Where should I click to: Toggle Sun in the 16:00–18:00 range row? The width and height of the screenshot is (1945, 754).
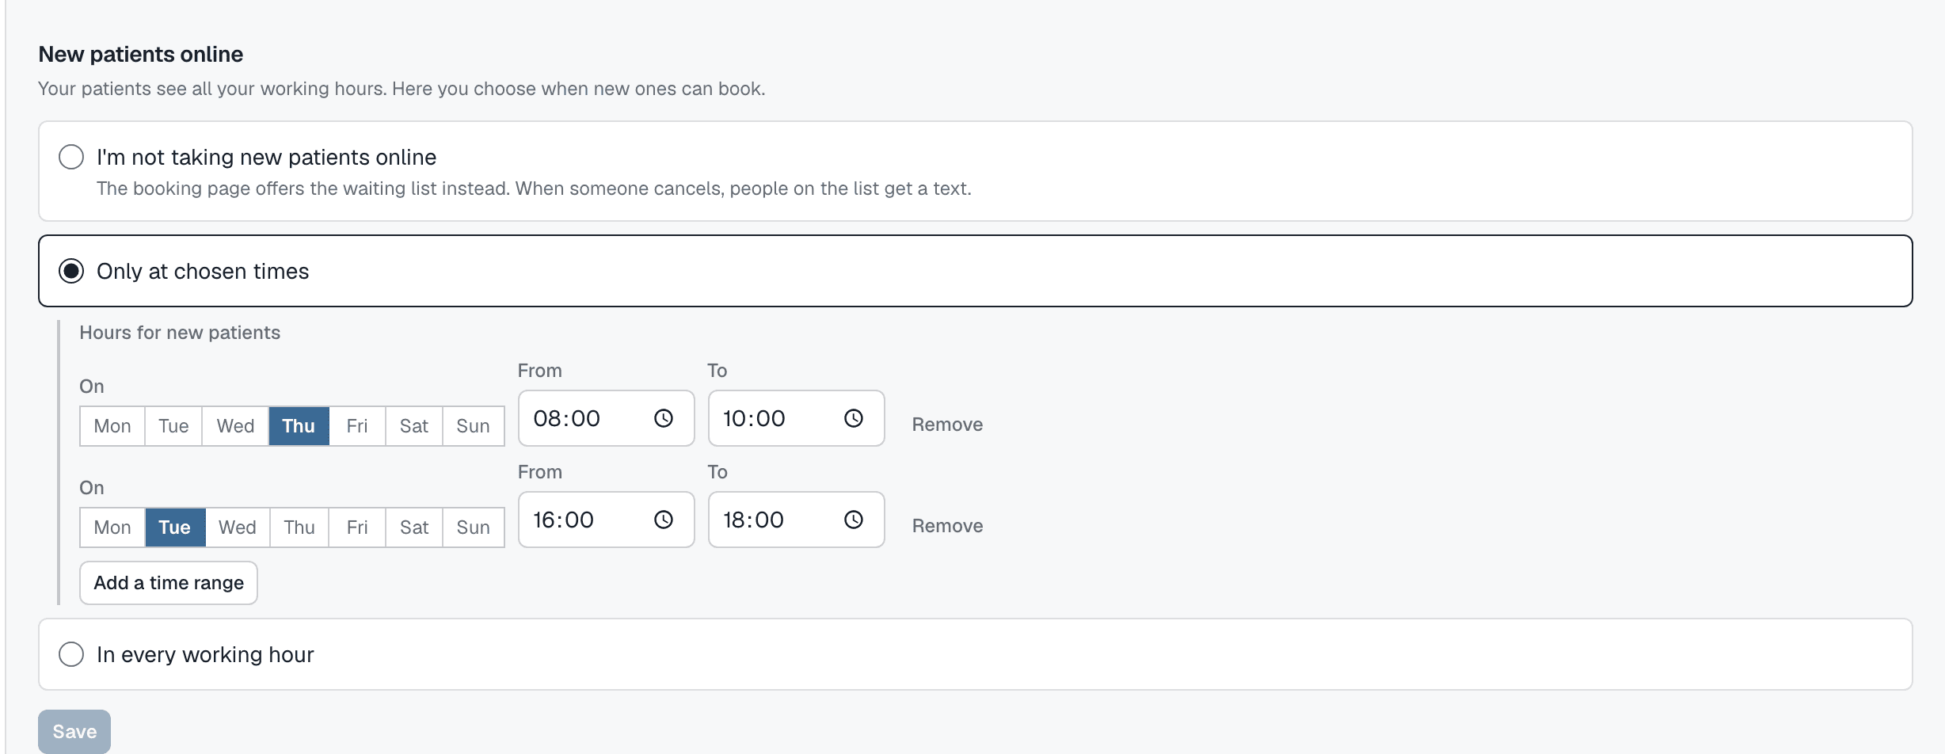[473, 527]
